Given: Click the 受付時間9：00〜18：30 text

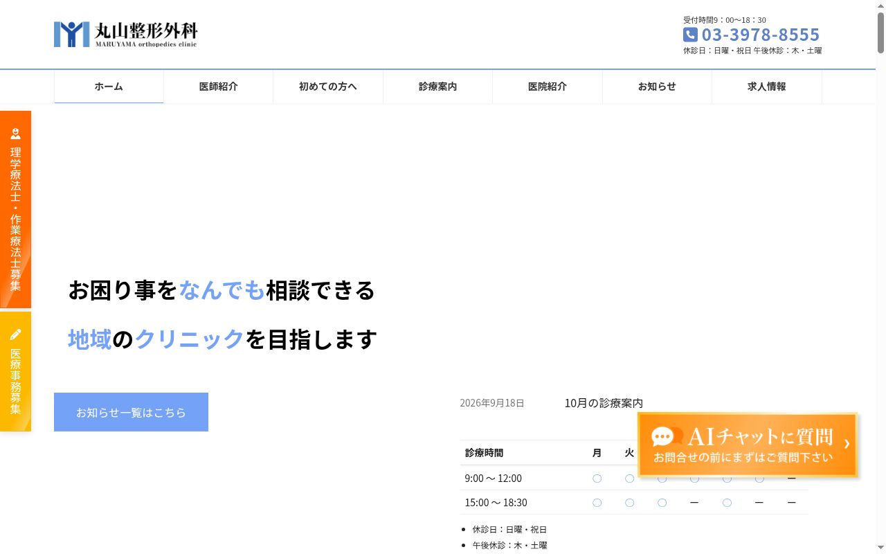Looking at the screenshot, I should [x=725, y=20].
